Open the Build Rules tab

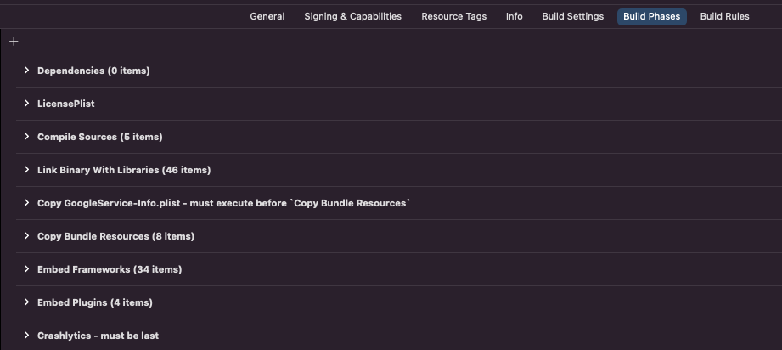pyautogui.click(x=724, y=16)
